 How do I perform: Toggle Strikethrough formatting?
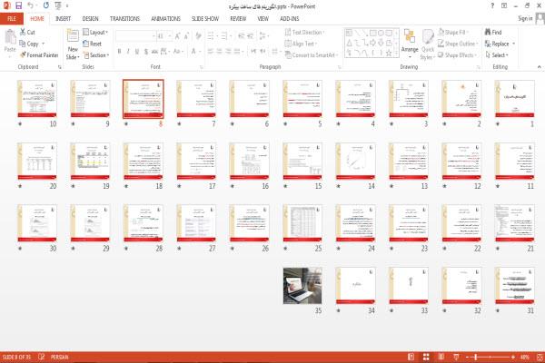154,52
